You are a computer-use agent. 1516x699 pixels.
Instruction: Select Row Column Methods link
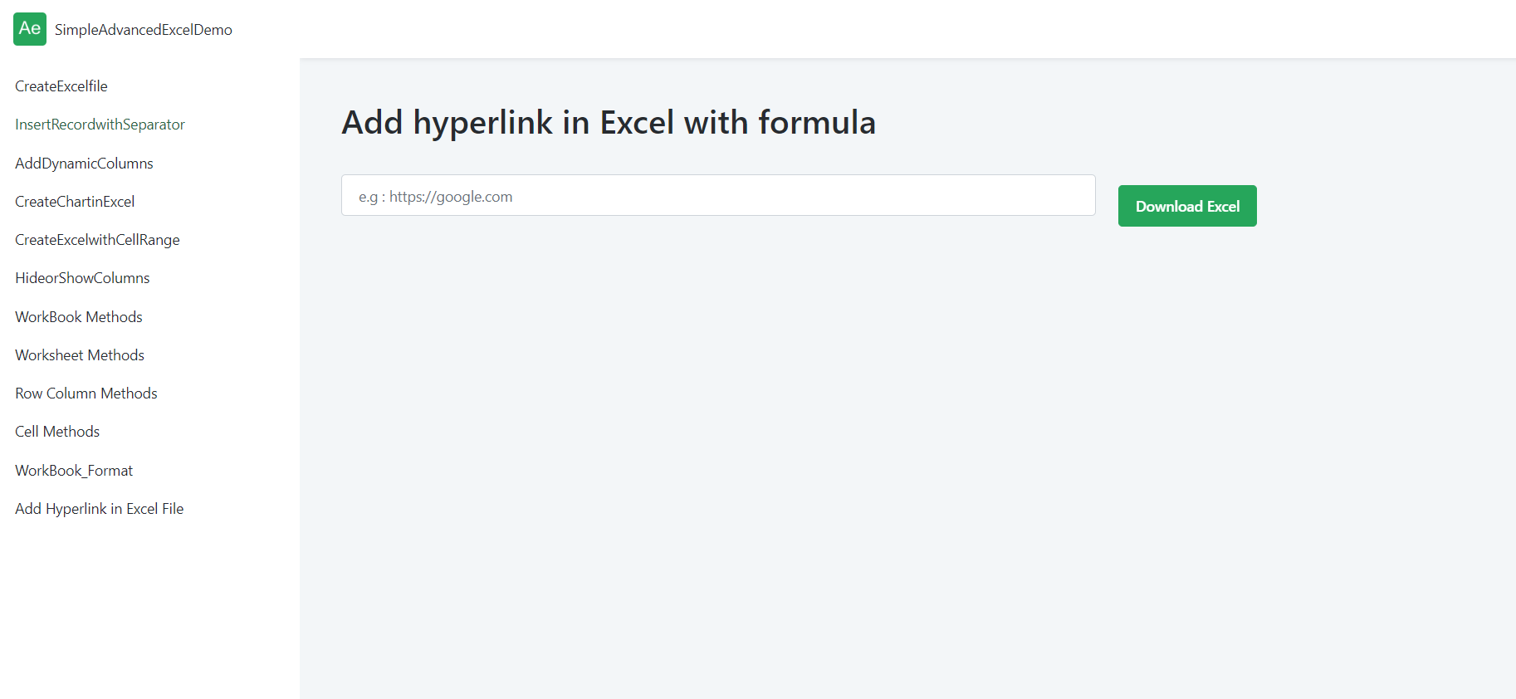click(86, 393)
